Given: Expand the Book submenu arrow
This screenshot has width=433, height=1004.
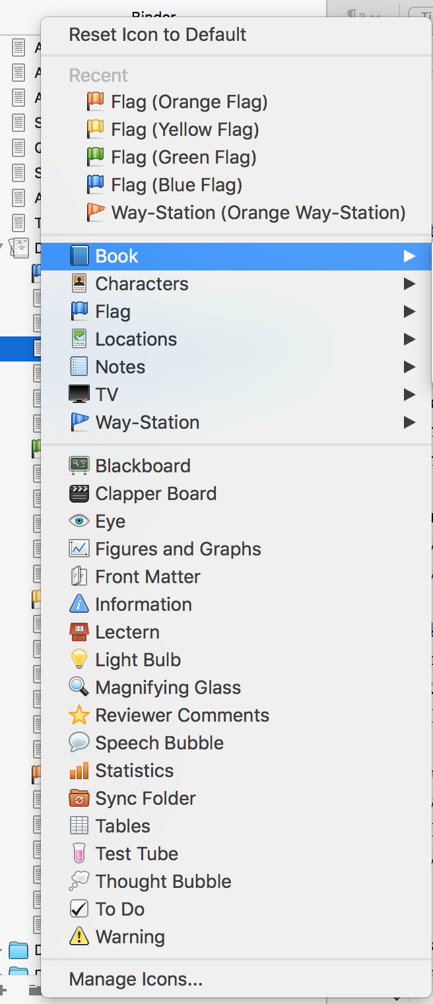Looking at the screenshot, I should click(409, 256).
